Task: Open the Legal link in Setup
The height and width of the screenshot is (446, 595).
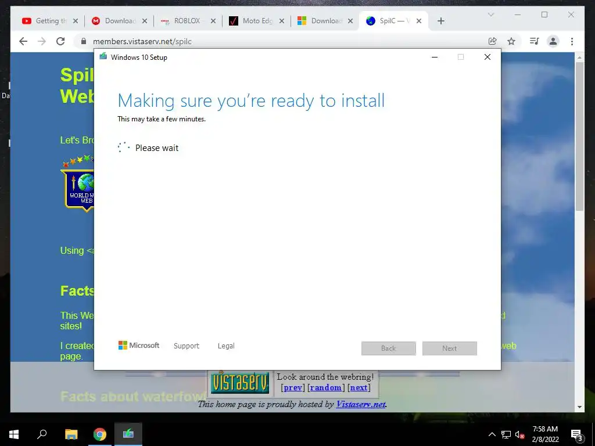Action: [x=226, y=346]
